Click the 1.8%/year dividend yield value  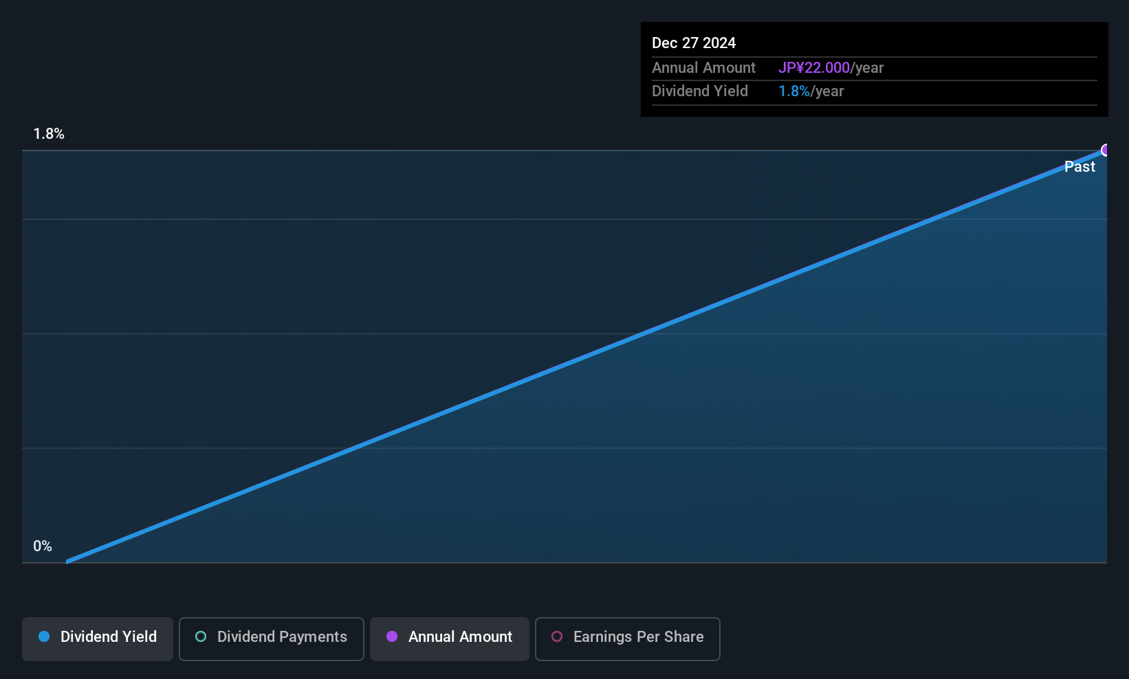pos(811,91)
